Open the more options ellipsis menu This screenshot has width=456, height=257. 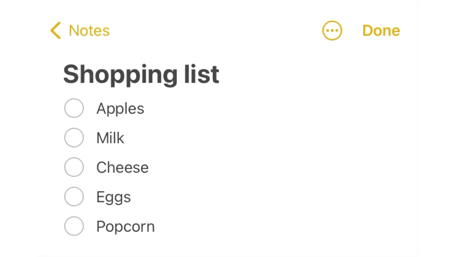coord(332,30)
